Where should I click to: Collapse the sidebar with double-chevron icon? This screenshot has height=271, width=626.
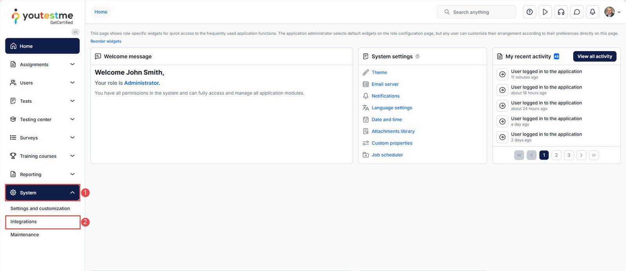[x=76, y=32]
